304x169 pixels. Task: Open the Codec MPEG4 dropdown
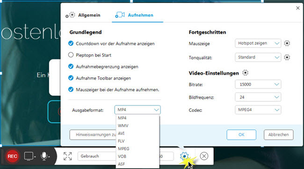tap(258, 110)
